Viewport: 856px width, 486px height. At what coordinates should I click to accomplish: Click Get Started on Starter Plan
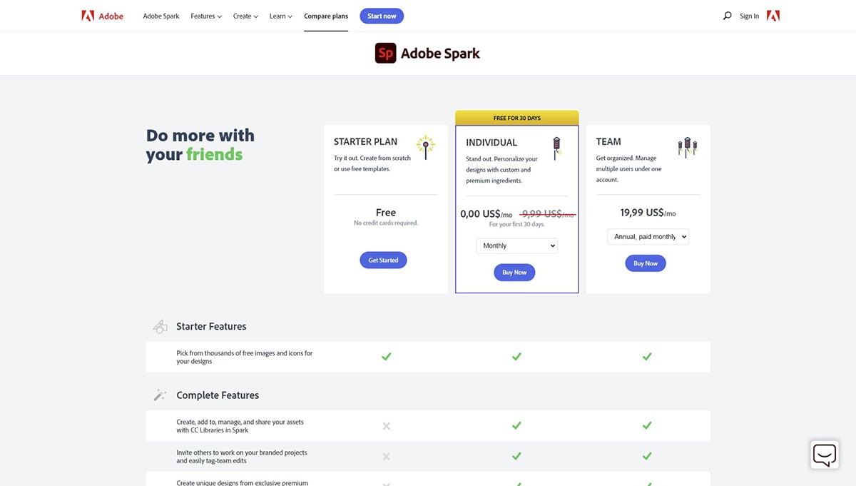click(383, 260)
